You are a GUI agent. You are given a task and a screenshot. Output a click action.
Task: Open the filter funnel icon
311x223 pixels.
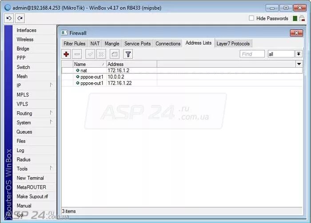coord(128,54)
